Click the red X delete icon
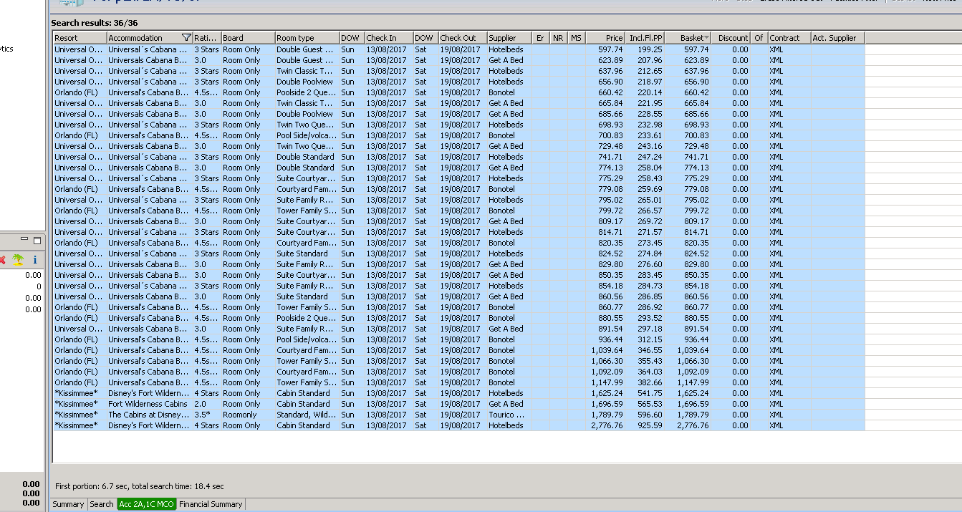The width and height of the screenshot is (962, 512). [x=2, y=260]
